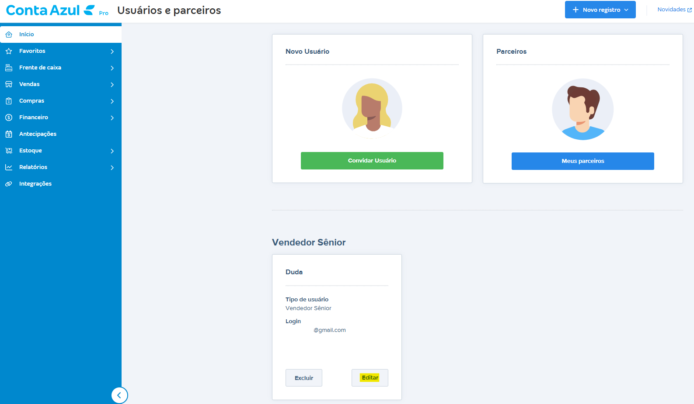Open the Novidades external link
694x404 pixels.
point(674,10)
